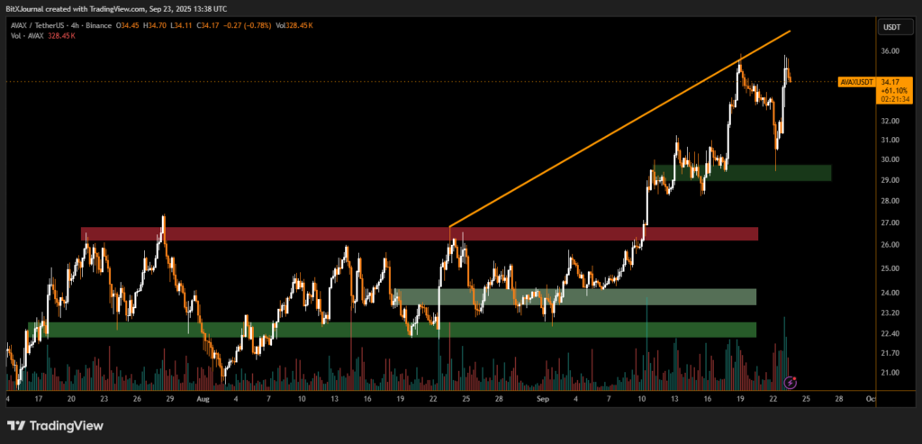Screen dimensions: 922x444
Task: Click the Aug label on time axis
Action: click(x=204, y=397)
